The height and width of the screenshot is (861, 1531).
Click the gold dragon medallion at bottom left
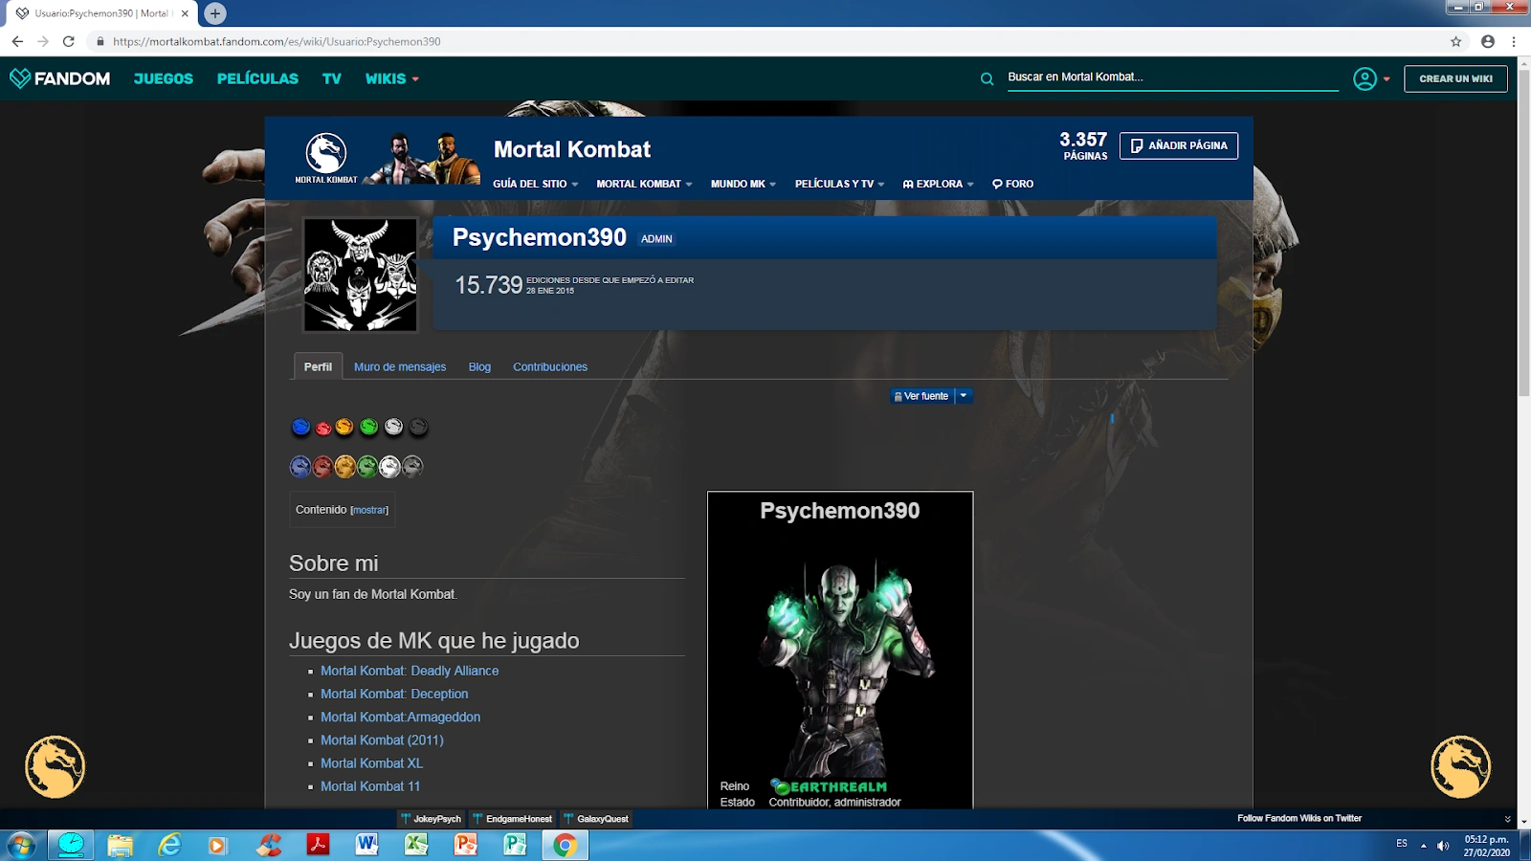click(55, 766)
